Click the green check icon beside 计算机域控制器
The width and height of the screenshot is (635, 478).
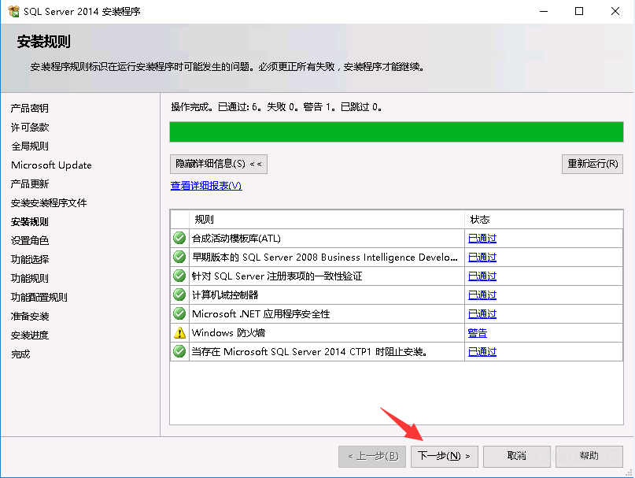point(179,295)
